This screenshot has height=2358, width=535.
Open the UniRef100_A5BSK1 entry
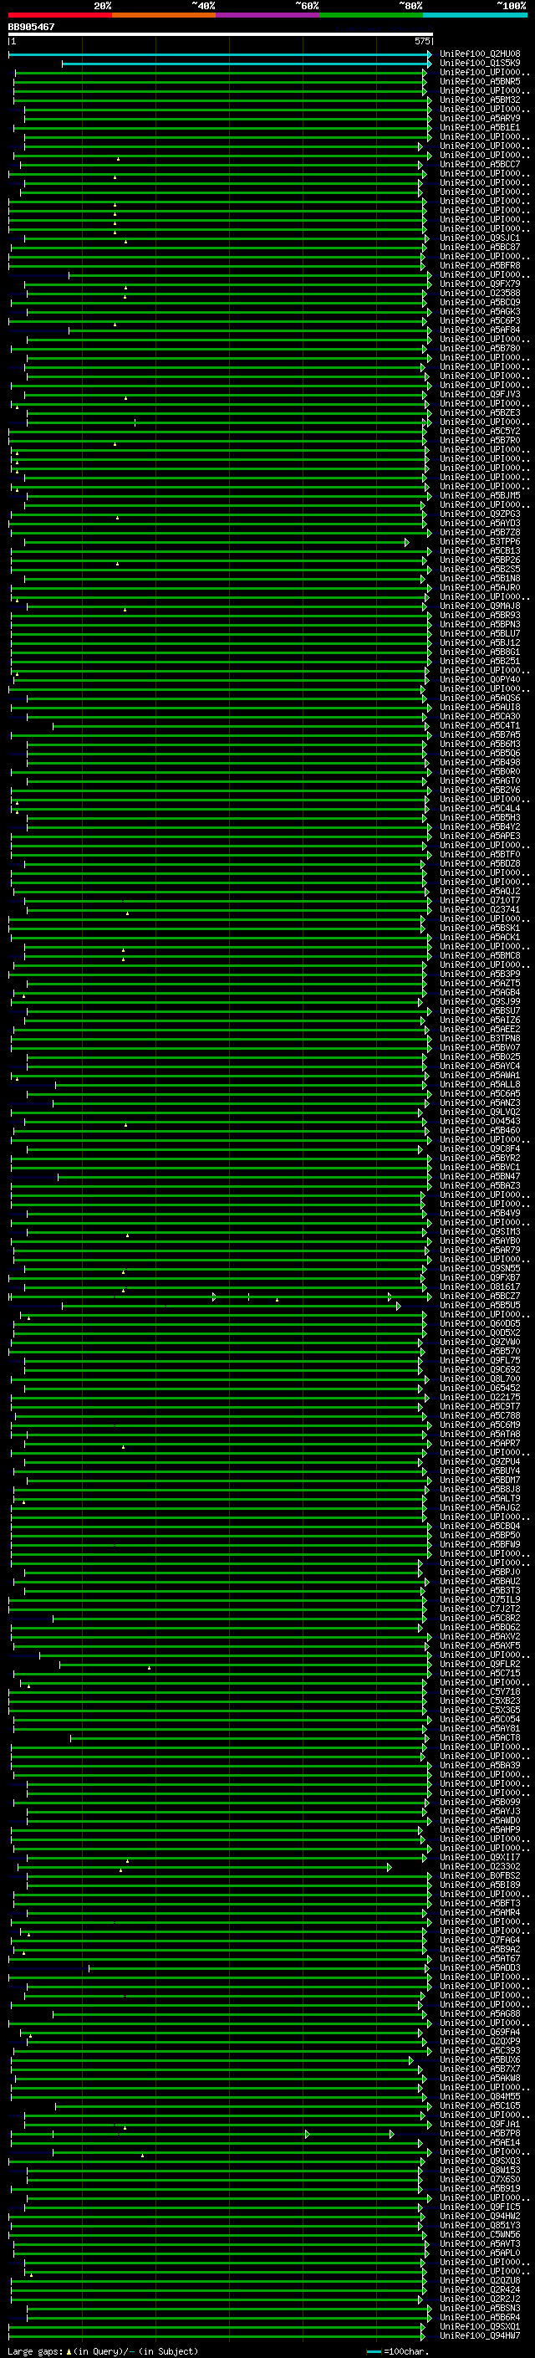pos(480,928)
